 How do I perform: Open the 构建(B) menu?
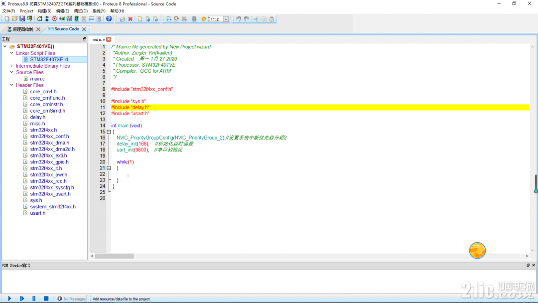click(45, 11)
